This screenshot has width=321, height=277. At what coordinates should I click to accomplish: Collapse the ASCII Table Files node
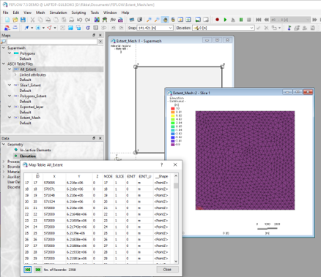[4, 64]
